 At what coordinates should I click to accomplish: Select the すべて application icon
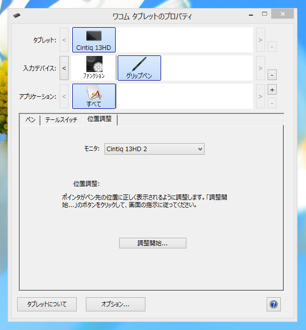[x=94, y=96]
